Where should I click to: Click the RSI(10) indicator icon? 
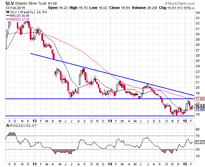(8, 125)
